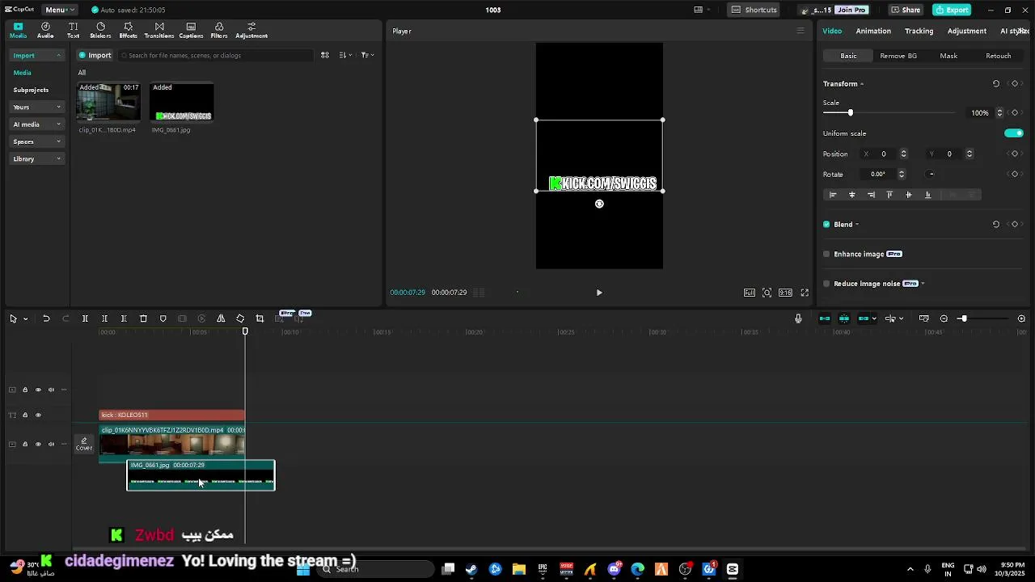Click the player zoom focus icon

(767, 293)
